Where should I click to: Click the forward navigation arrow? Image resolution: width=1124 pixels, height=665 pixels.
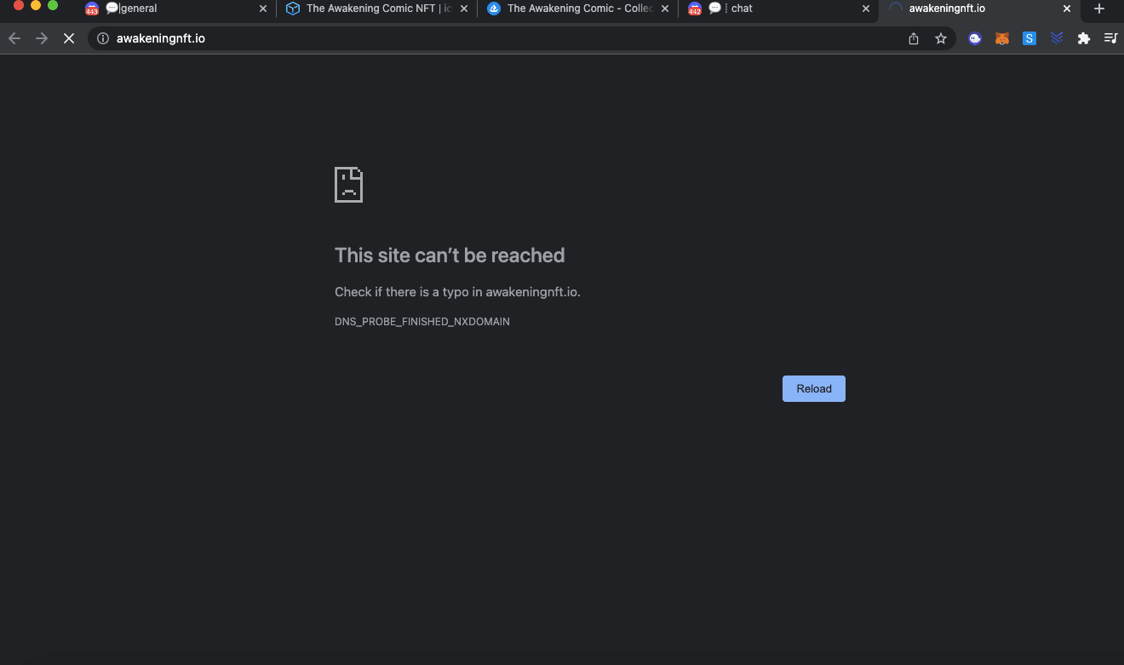coord(42,38)
